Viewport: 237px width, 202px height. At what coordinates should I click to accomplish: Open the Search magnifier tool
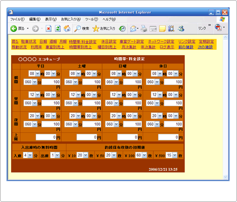pos(78,29)
